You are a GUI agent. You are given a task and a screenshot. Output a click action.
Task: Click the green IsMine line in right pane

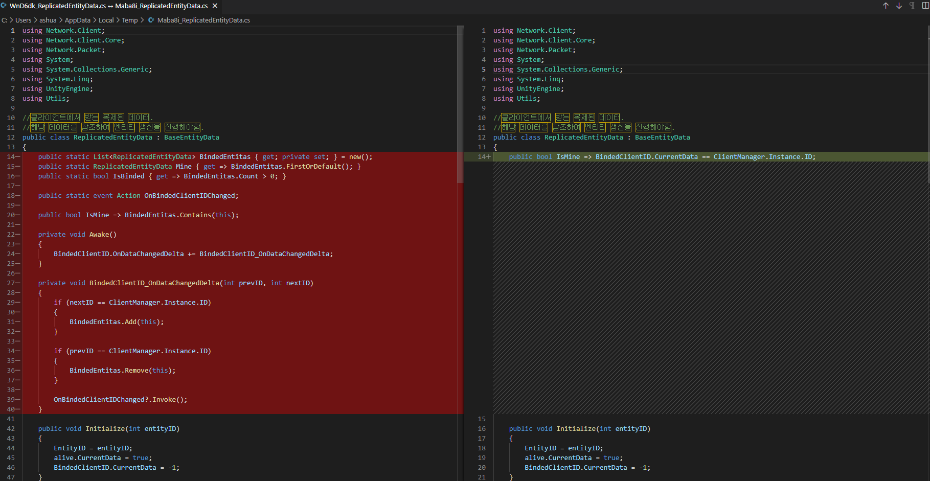(662, 157)
